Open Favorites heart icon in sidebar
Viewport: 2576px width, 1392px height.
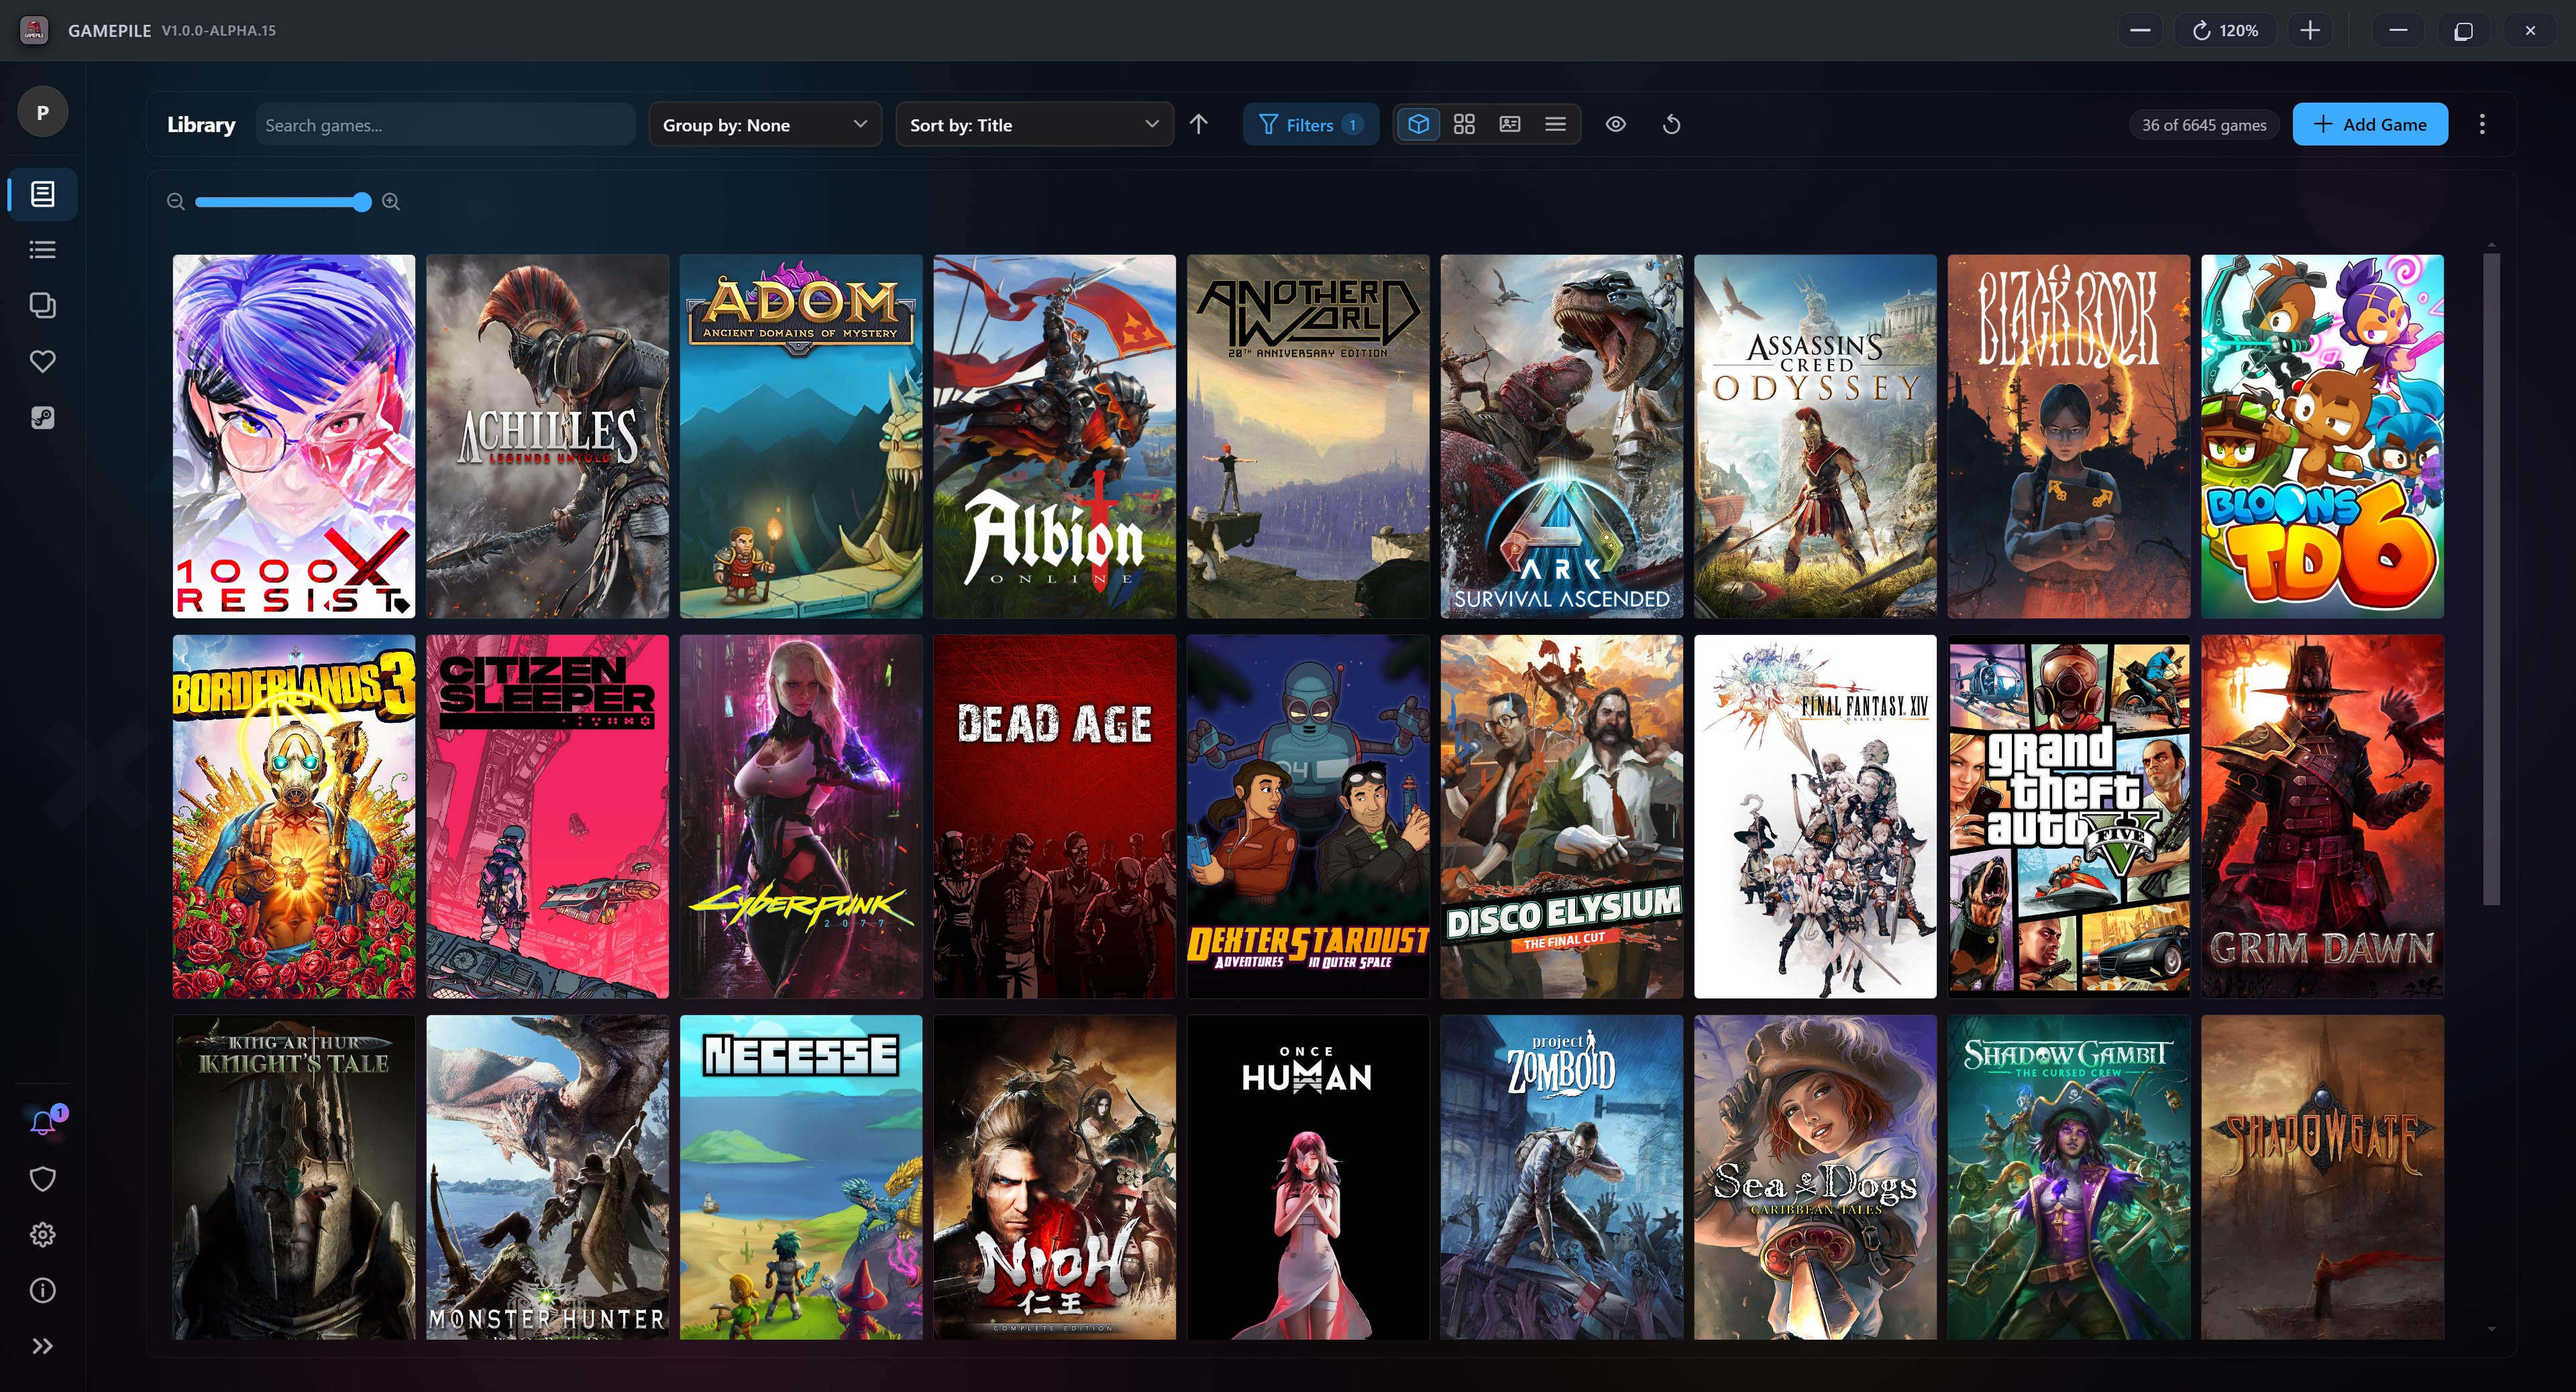click(42, 361)
